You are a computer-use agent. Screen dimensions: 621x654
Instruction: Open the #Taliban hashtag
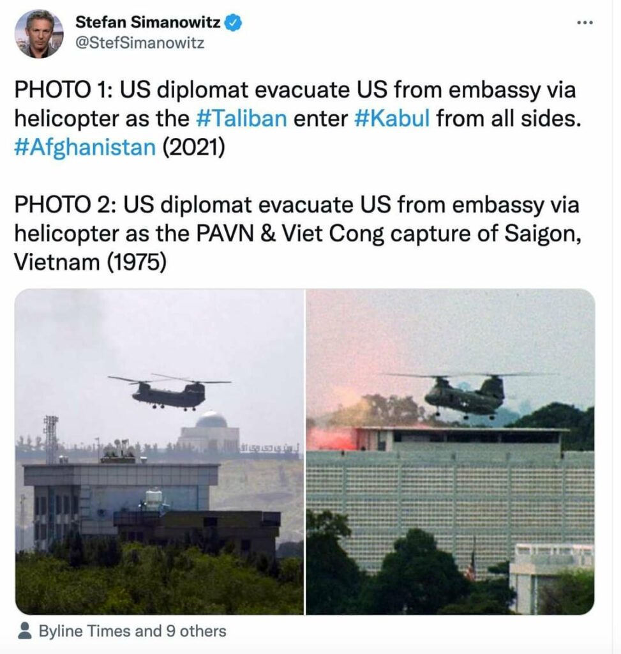tap(241, 118)
